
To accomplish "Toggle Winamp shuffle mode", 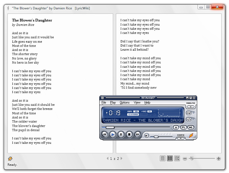I will pyautogui.click(x=189, y=120).
